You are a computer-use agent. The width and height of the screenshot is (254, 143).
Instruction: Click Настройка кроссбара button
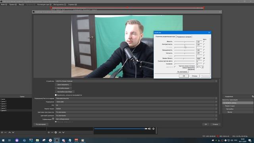64,92
